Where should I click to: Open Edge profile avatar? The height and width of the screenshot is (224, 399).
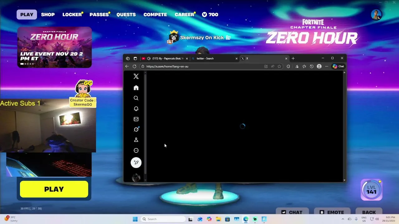tap(319, 66)
